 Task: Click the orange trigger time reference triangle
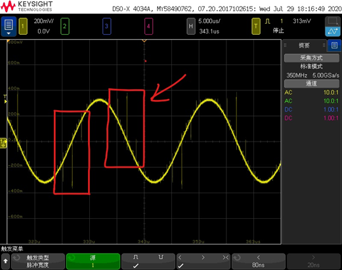(144, 41)
